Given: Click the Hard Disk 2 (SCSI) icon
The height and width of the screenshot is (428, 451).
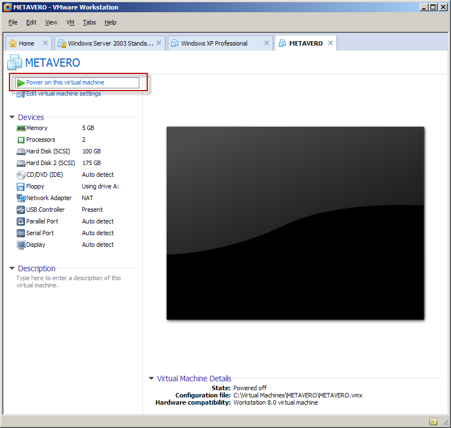Looking at the screenshot, I should click(21, 163).
